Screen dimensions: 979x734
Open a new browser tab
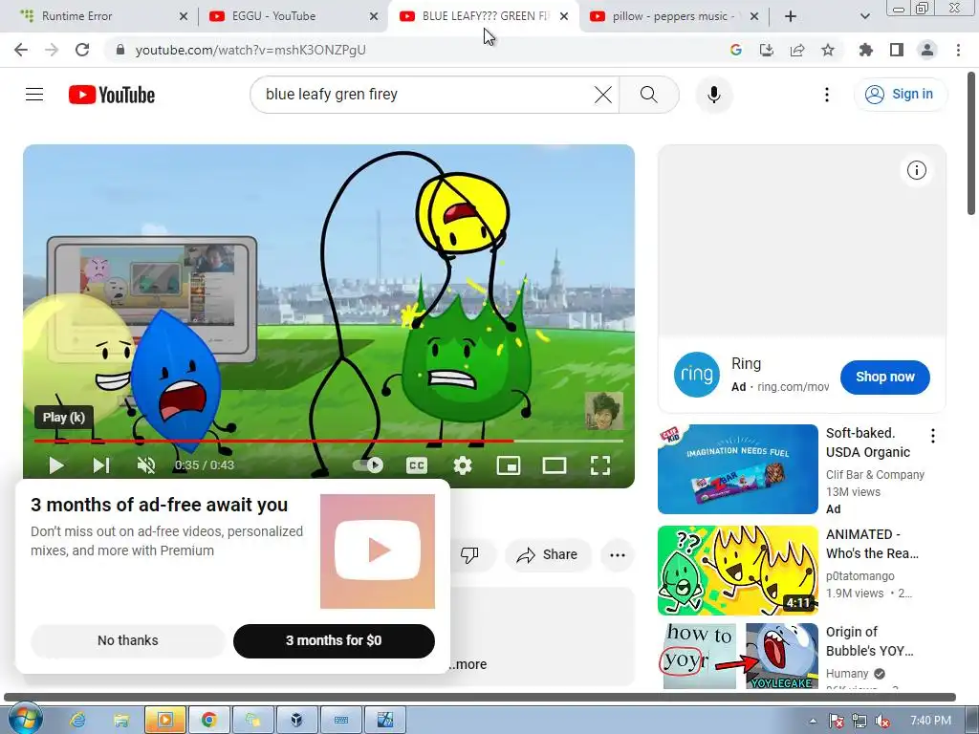click(791, 16)
